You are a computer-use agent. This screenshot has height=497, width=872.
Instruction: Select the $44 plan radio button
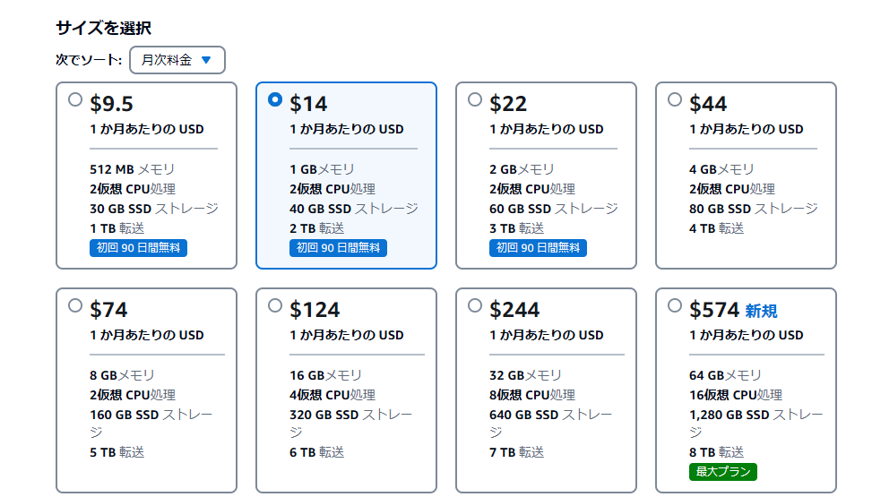[675, 99]
